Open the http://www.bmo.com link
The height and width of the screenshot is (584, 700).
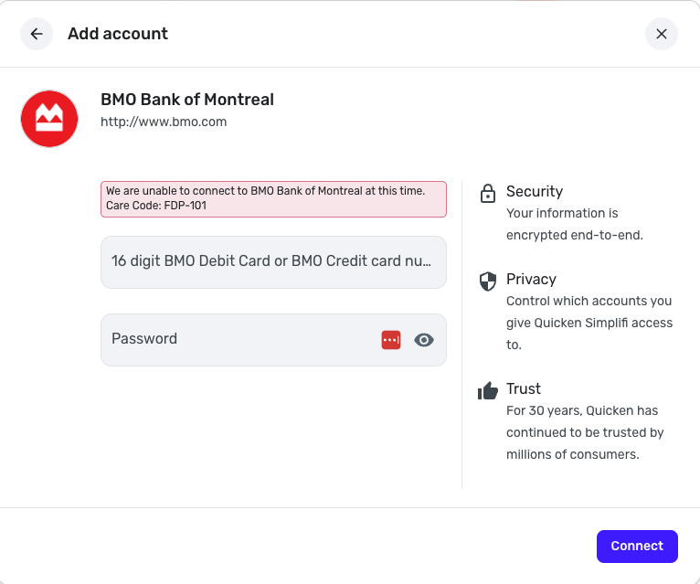click(164, 122)
